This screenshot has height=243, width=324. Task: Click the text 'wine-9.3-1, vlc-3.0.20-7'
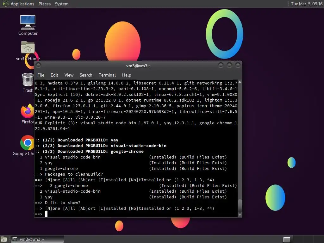point(75,117)
